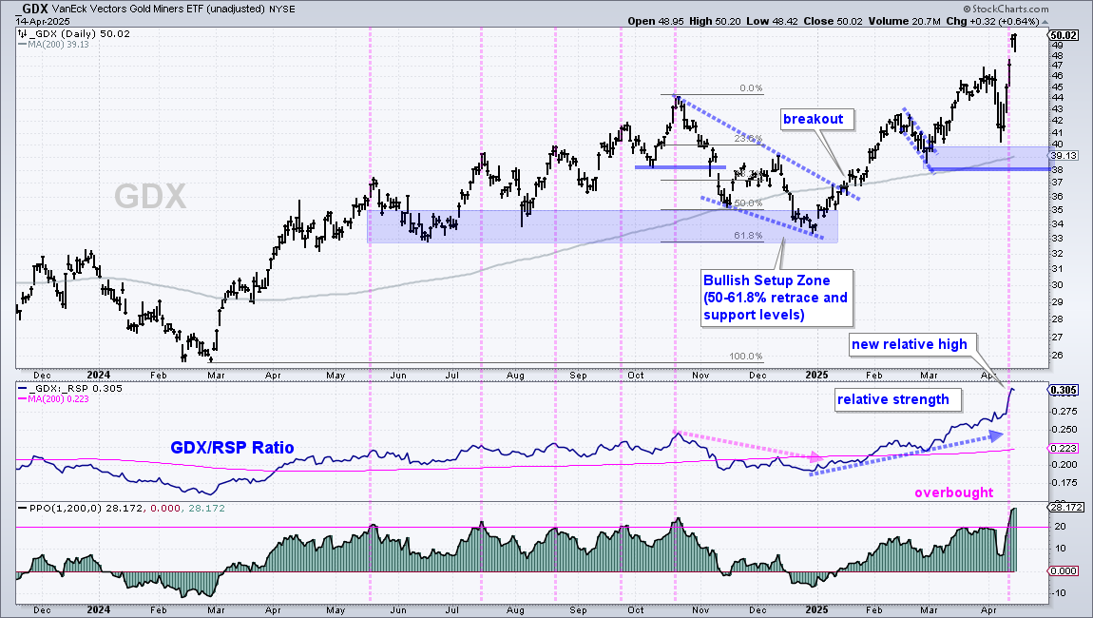Select the 'new relative high' callout
The height and width of the screenshot is (618, 1093).
tap(910, 344)
